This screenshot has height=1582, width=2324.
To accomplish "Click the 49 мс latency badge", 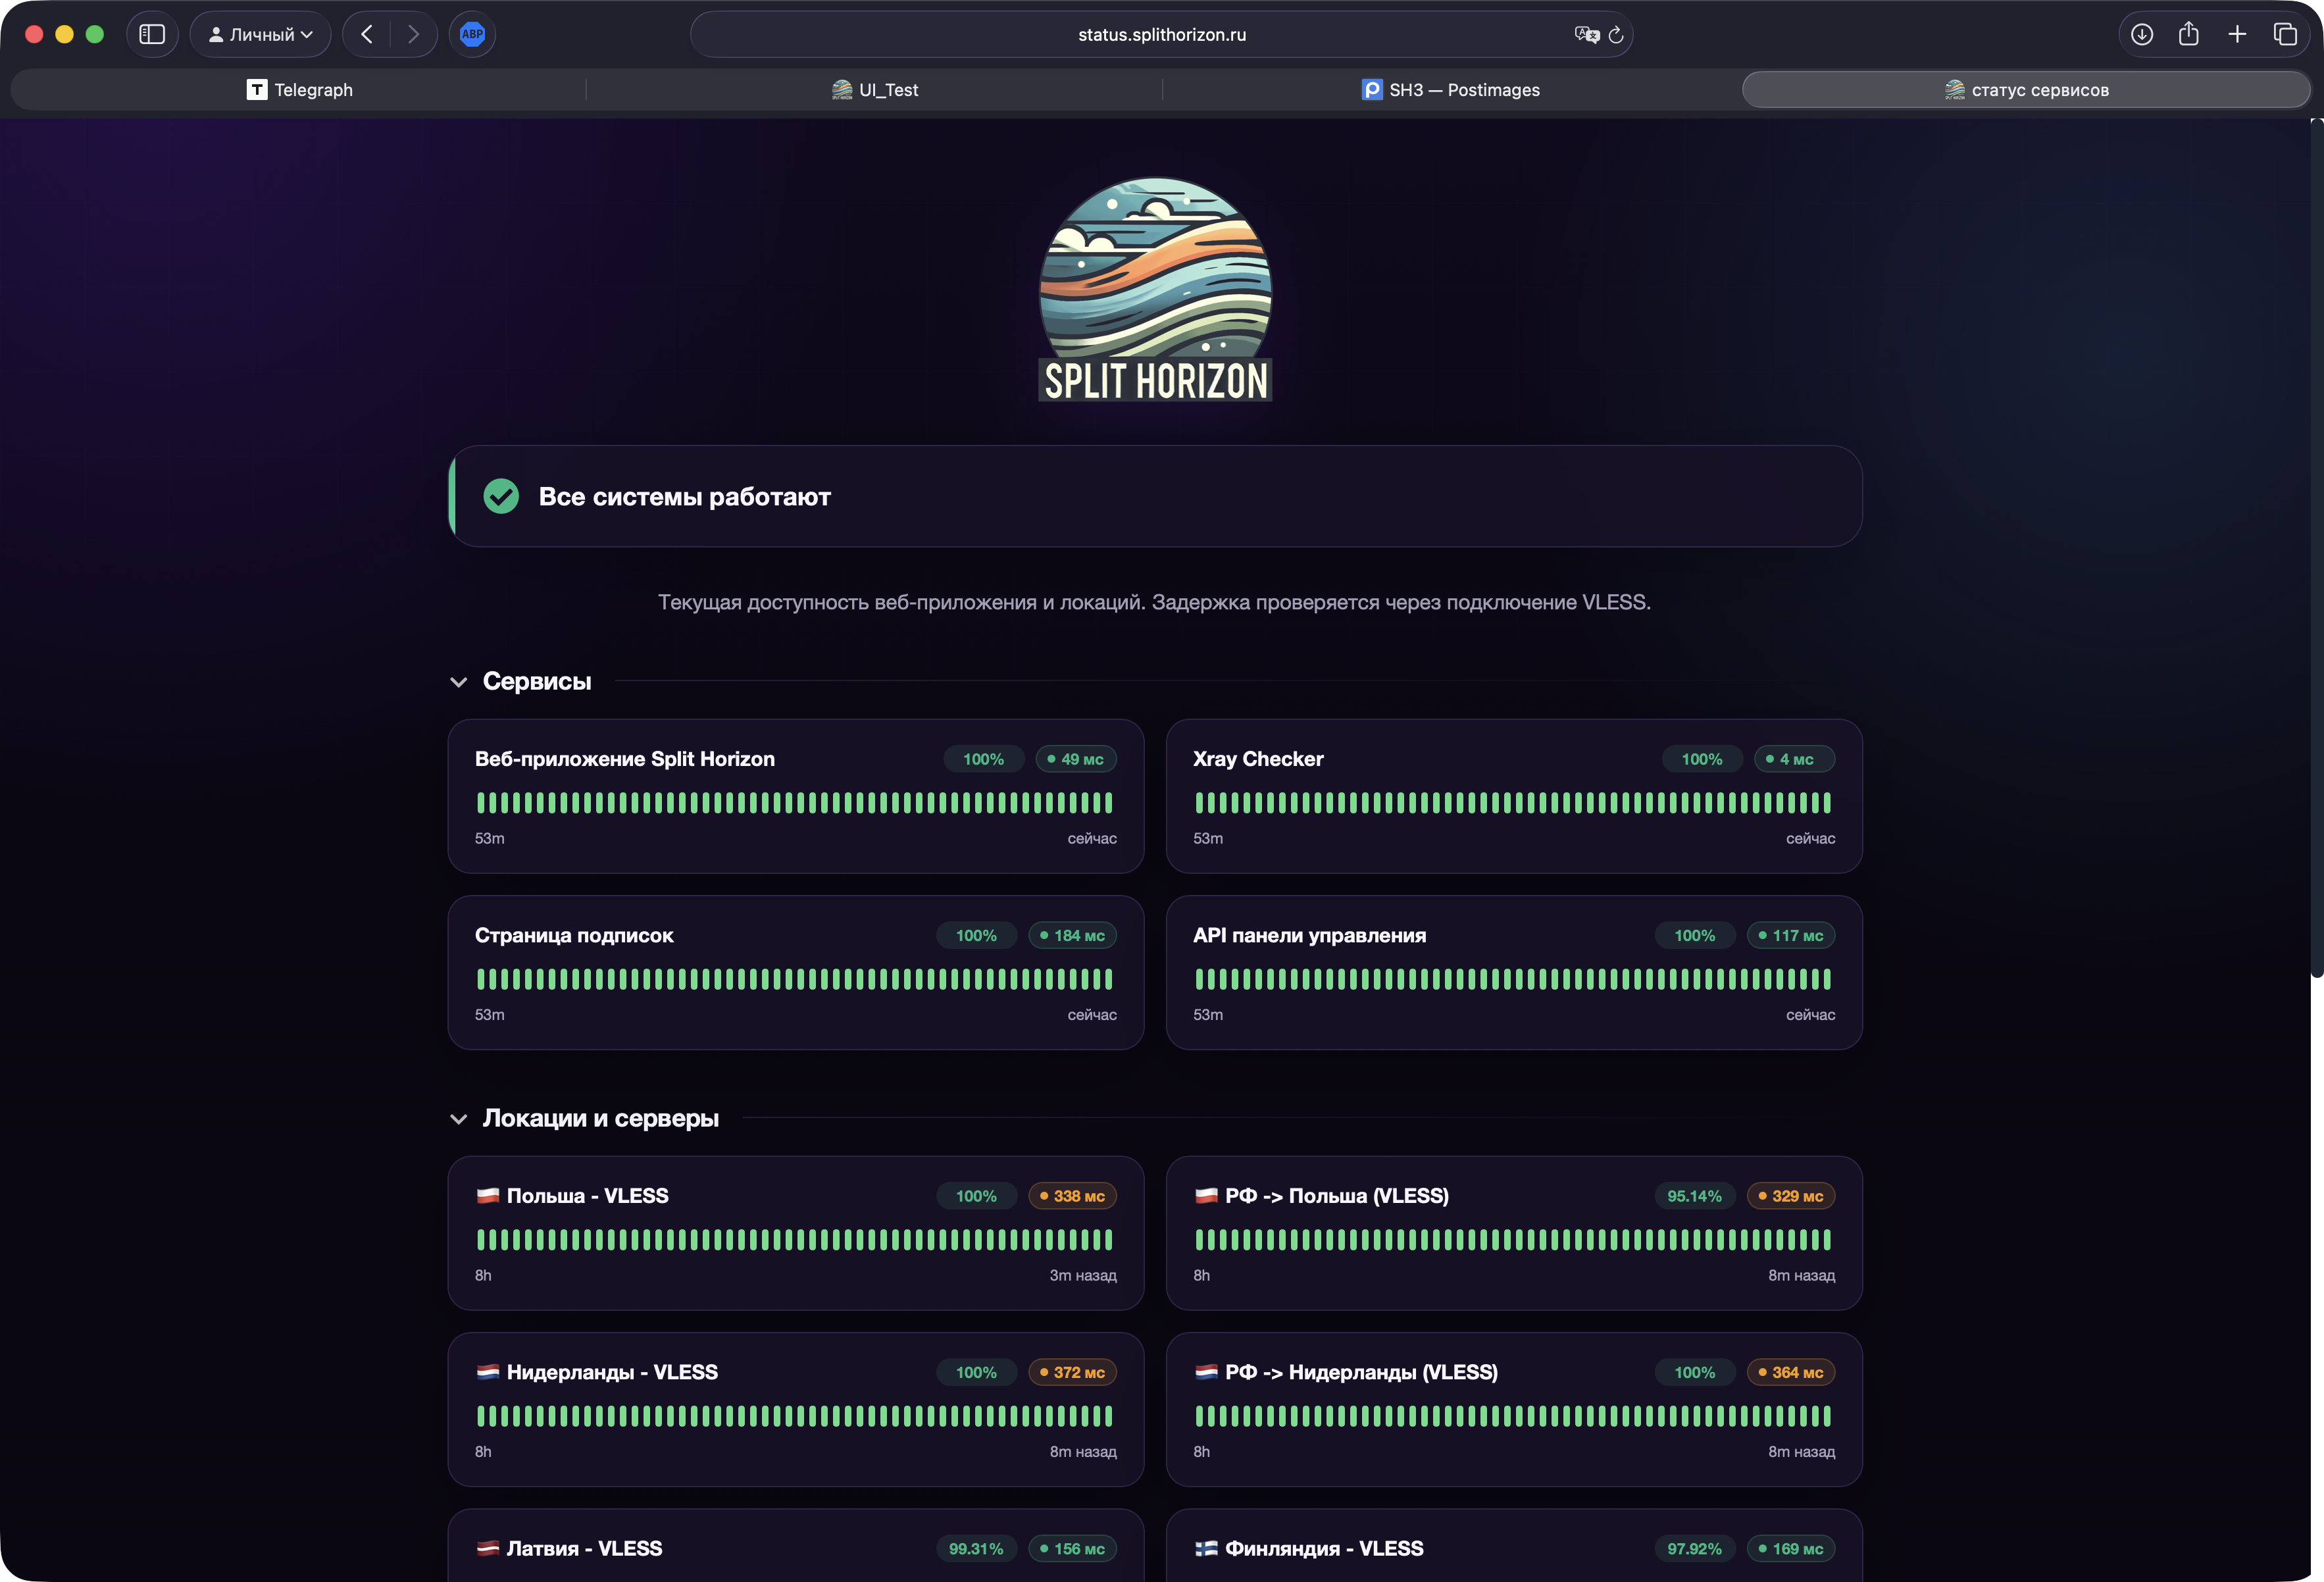I will (x=1076, y=759).
